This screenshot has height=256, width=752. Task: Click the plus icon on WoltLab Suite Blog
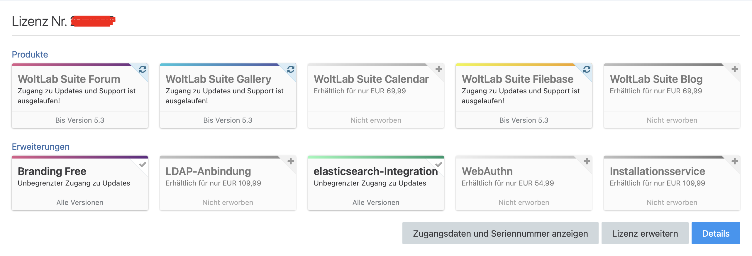[x=734, y=69]
